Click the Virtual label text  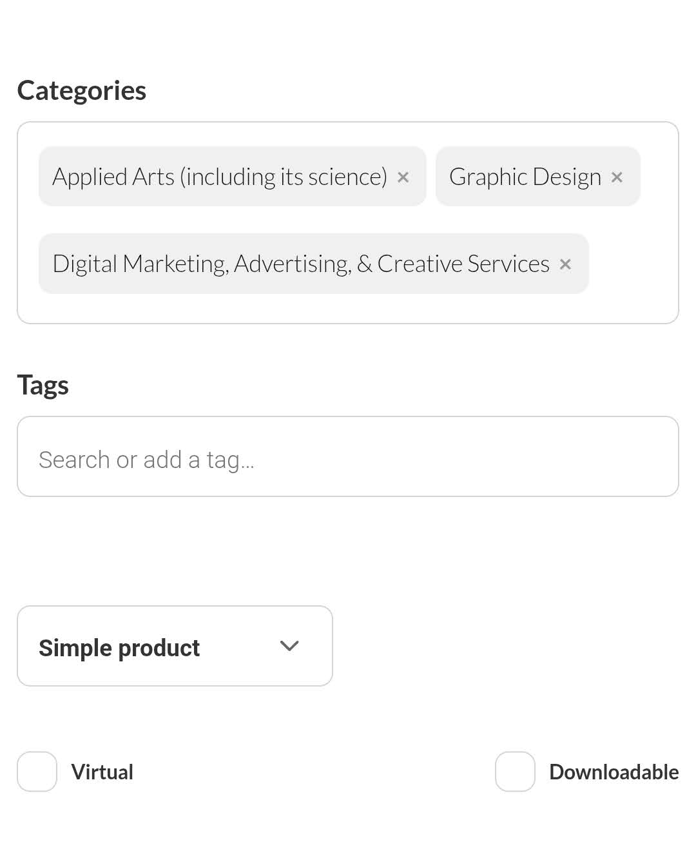tap(102, 772)
